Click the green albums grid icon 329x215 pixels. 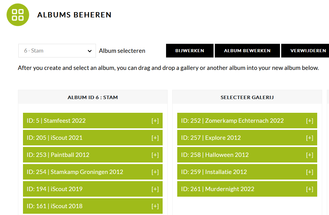pyautogui.click(x=18, y=15)
